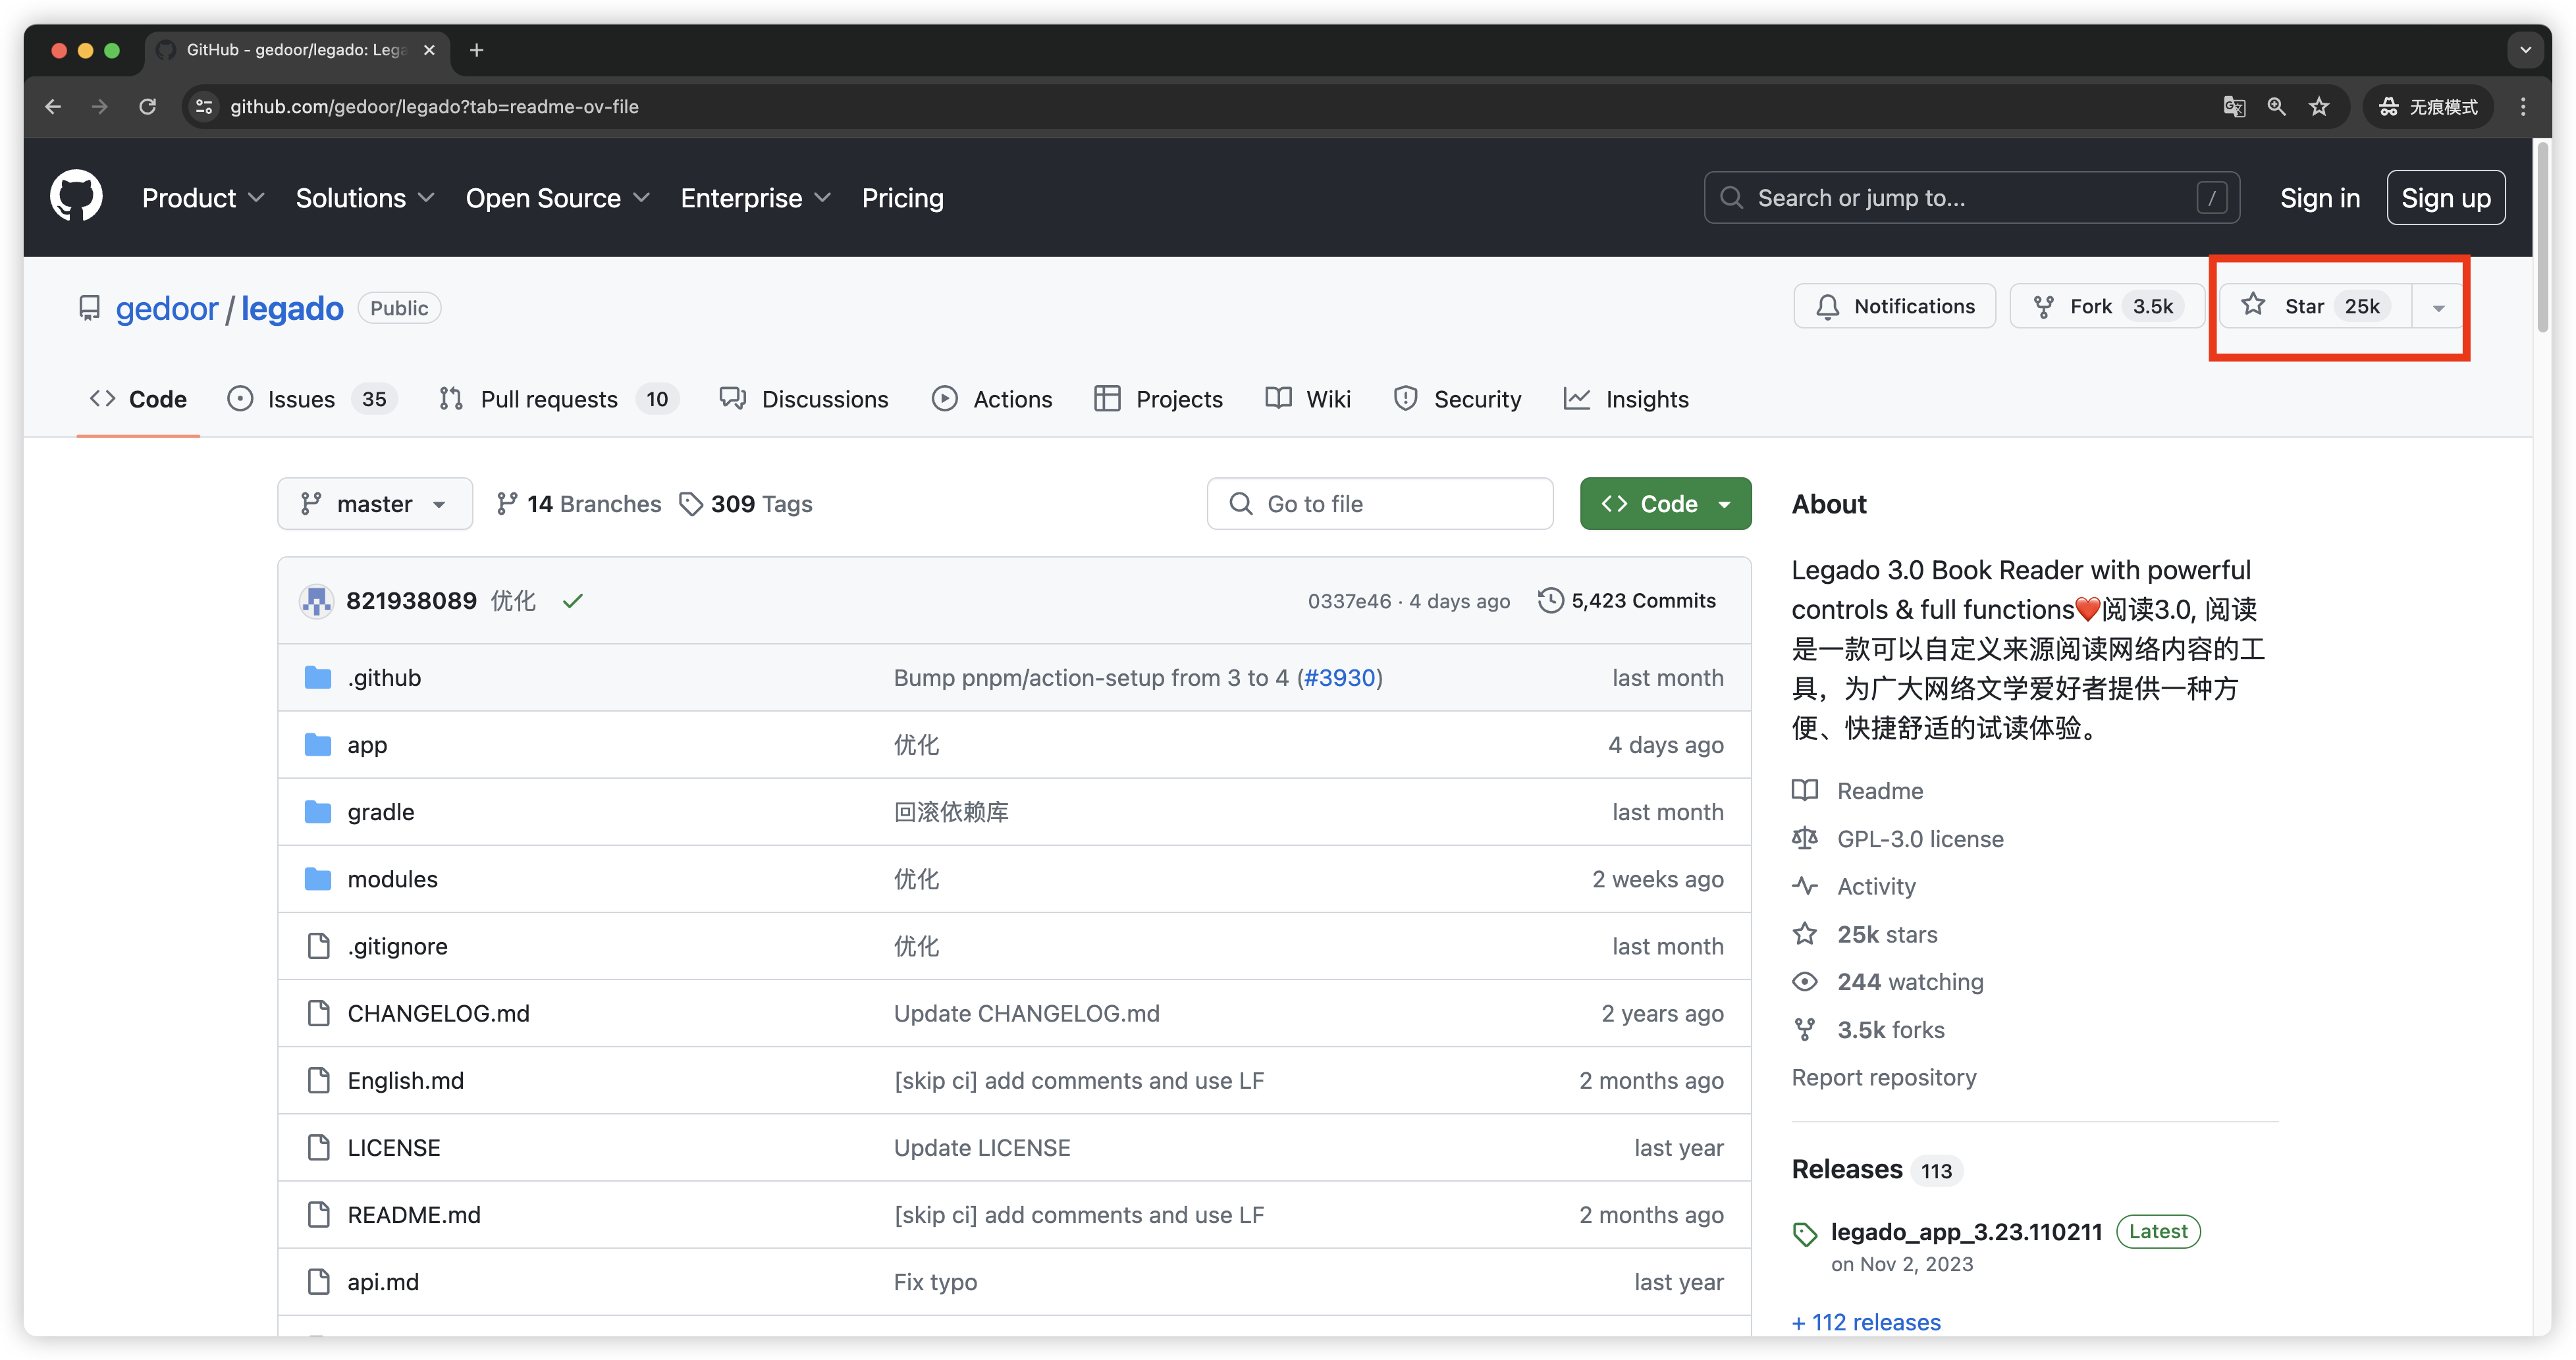This screenshot has width=2576, height=1360.
Task: Bookmark this page with the star icon
Action: tap(2319, 106)
